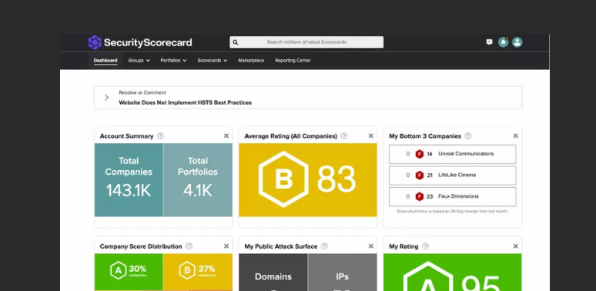Click the A hexagon in My Rating
The width and height of the screenshot is (596, 291).
click(x=428, y=276)
